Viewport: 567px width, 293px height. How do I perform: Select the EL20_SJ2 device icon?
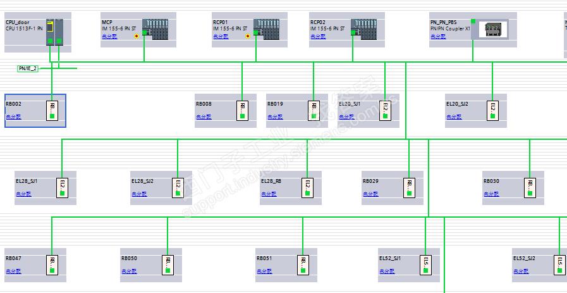click(x=492, y=111)
